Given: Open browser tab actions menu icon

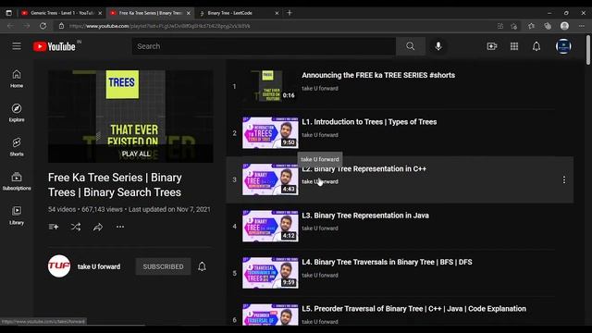Looking at the screenshot, I should 8,13.
